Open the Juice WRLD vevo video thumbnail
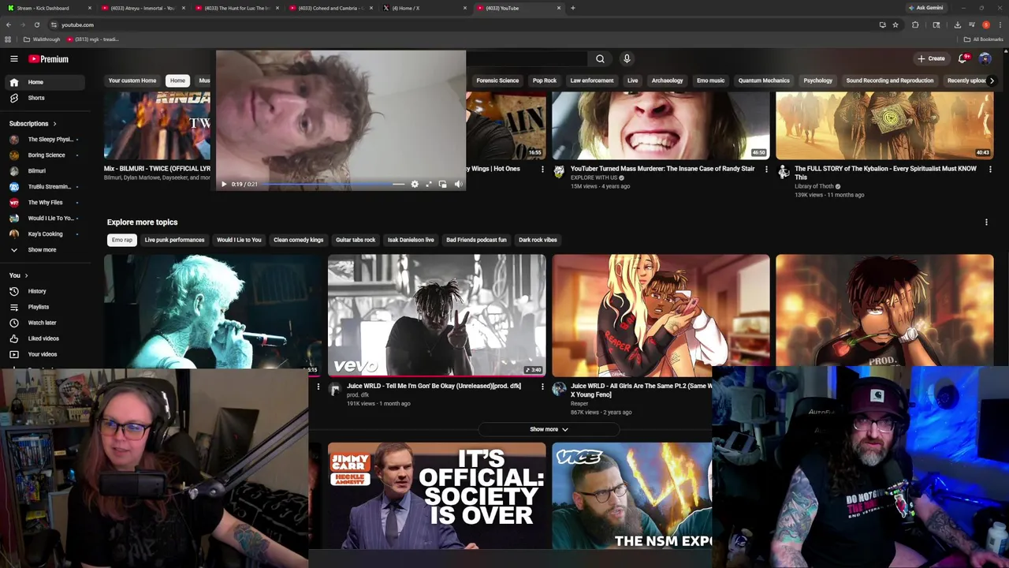 point(437,315)
